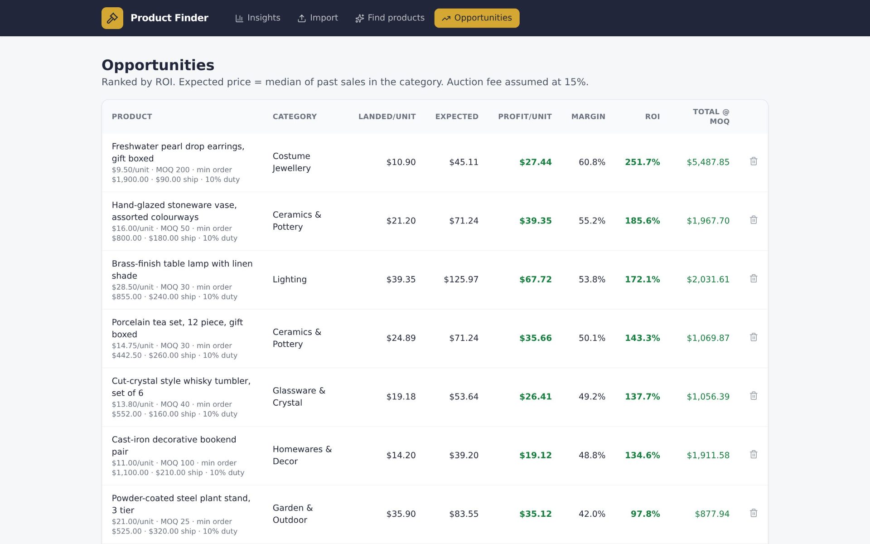Delete the Freshwater pearl drop earrings row

click(x=754, y=161)
